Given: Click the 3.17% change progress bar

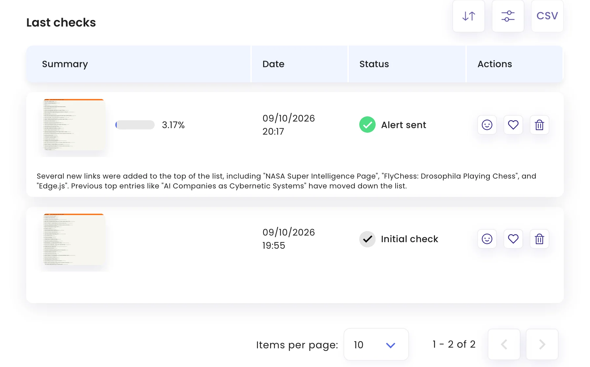Looking at the screenshot, I should tap(135, 125).
